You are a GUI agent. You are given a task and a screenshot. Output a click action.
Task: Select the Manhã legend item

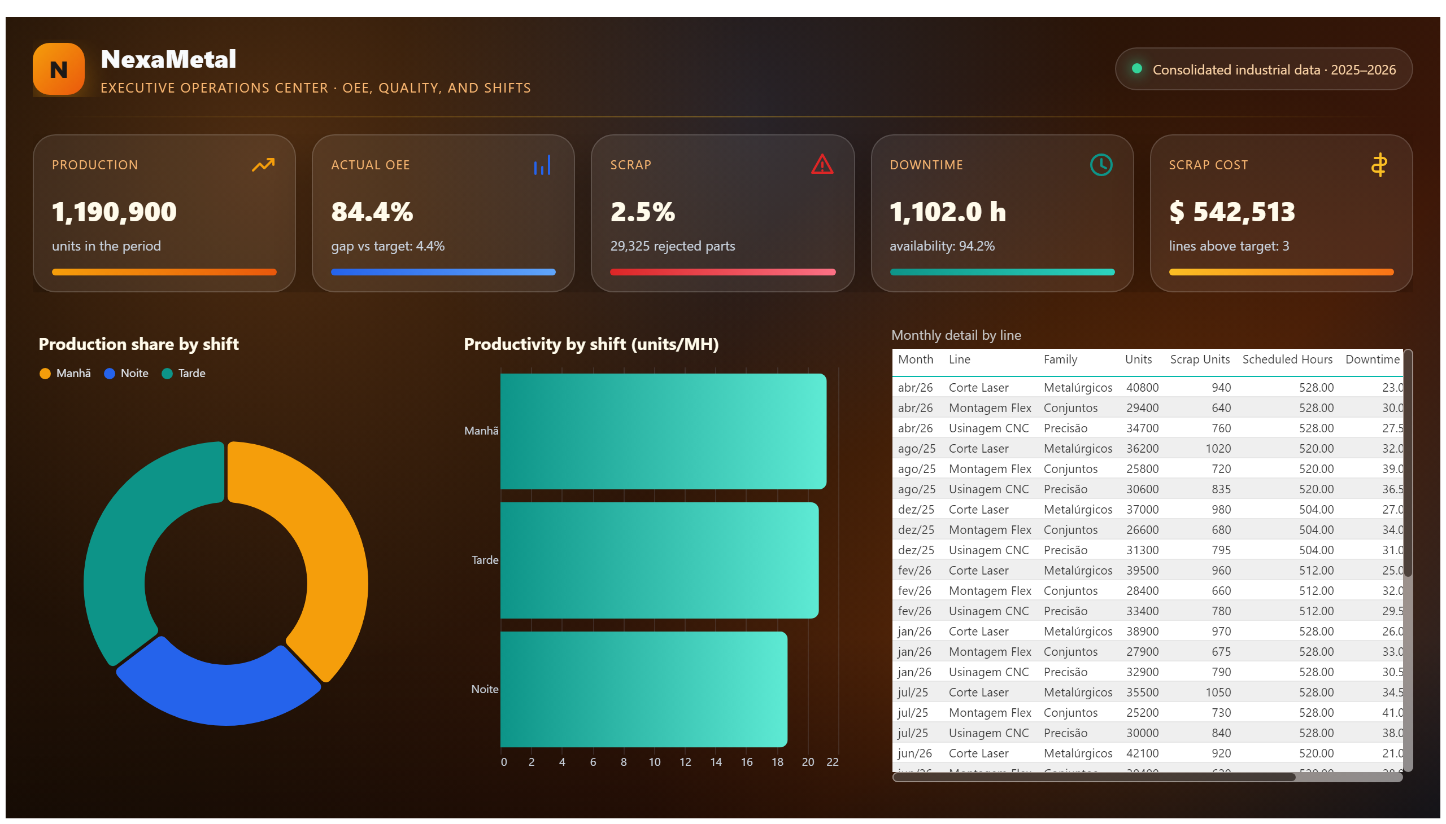65,374
